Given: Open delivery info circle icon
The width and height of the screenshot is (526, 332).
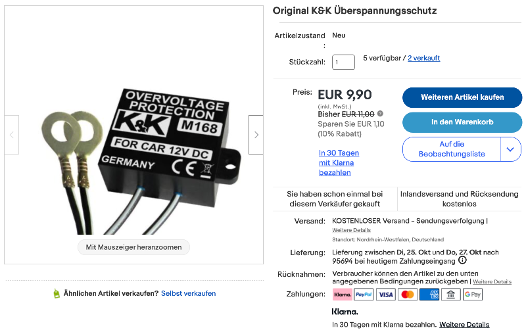Looking at the screenshot, I should [x=462, y=260].
